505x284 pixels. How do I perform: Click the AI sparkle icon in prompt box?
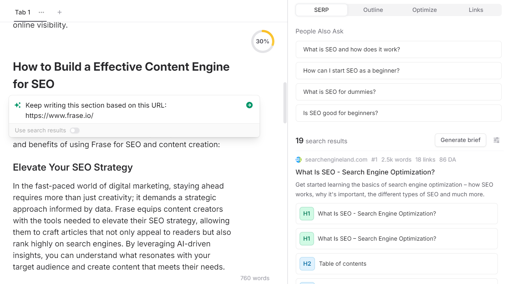pos(18,105)
